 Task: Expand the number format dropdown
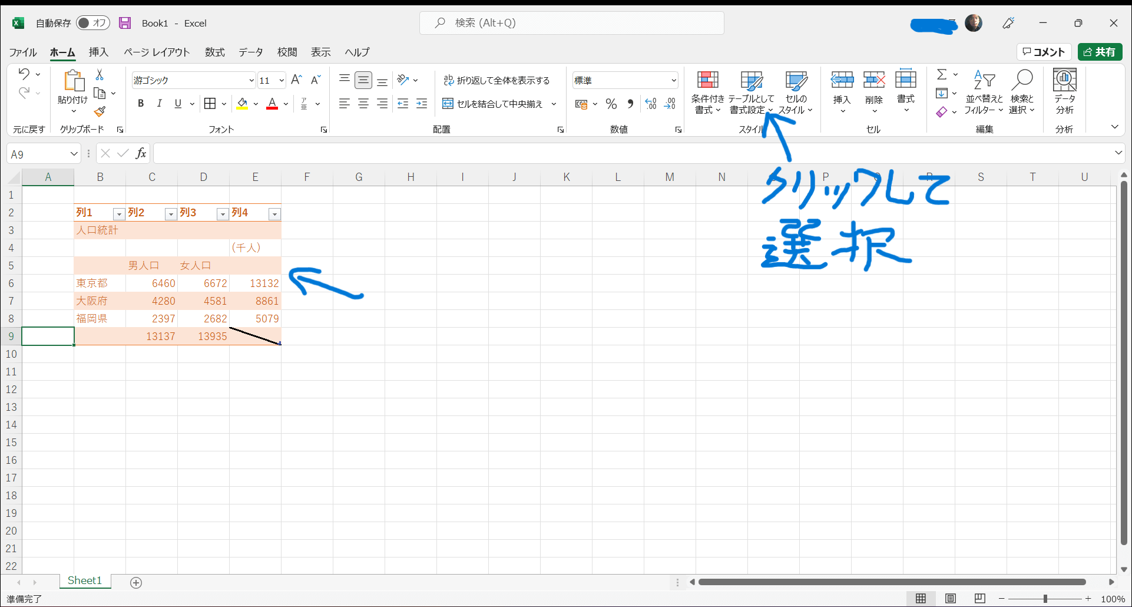pyautogui.click(x=673, y=81)
